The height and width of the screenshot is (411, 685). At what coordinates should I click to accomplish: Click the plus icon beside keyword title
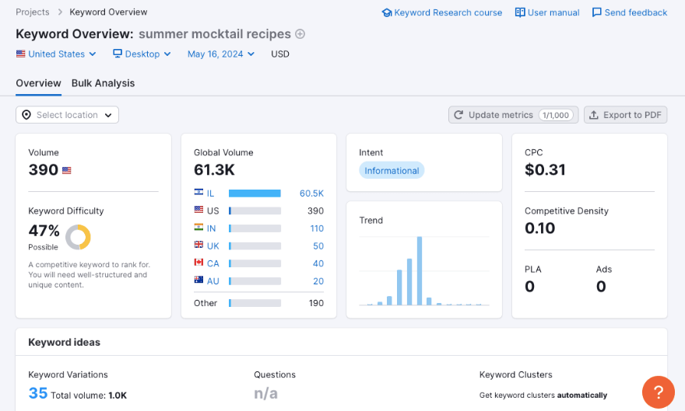coord(300,34)
